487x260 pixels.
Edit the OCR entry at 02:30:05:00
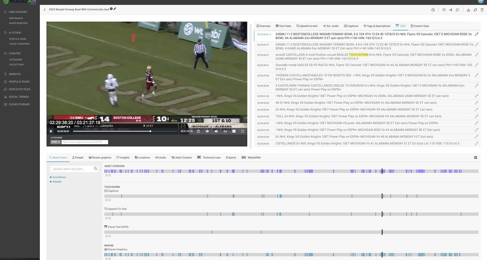[x=477, y=143]
